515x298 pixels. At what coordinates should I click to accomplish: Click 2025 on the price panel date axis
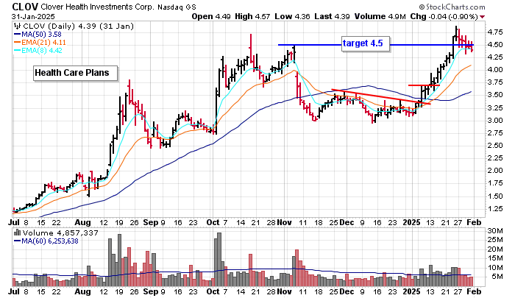[x=411, y=222]
